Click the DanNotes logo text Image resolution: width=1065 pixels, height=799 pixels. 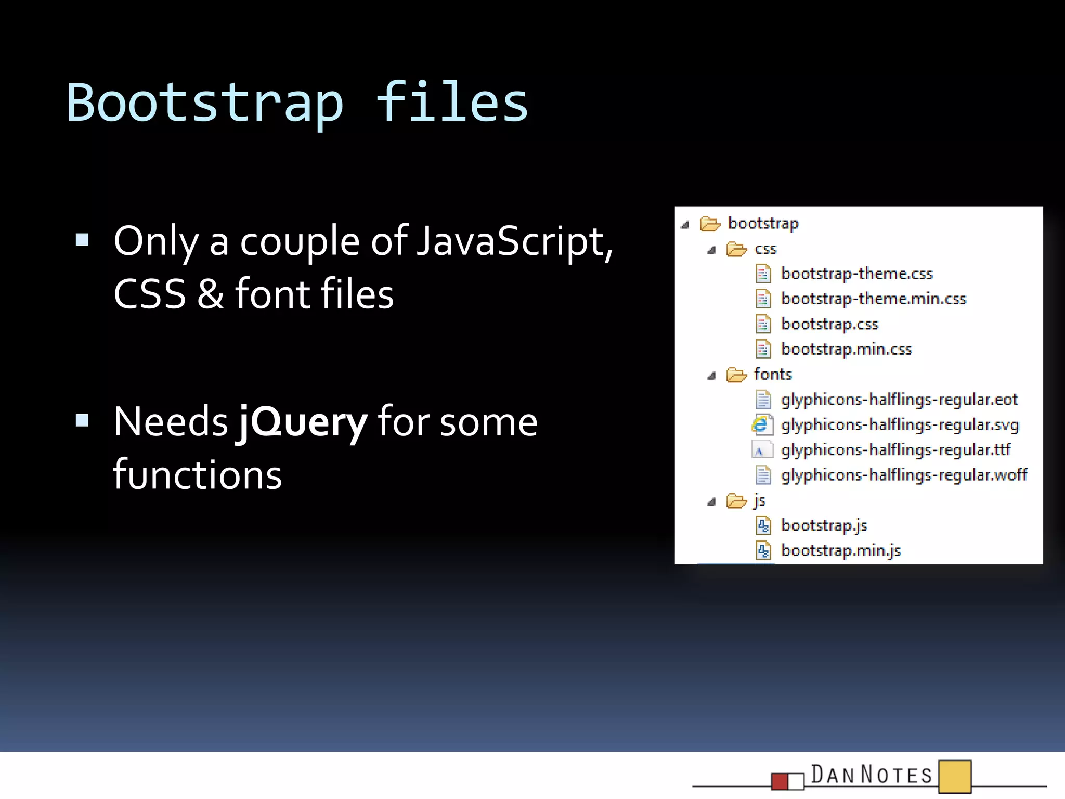[x=872, y=775]
